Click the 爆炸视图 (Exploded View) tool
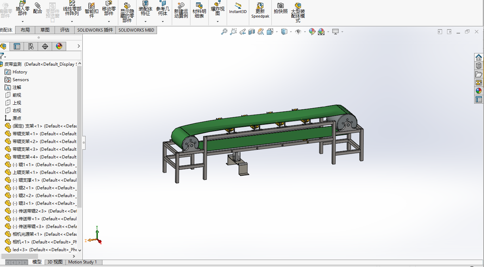484x267 pixels. coord(218,8)
